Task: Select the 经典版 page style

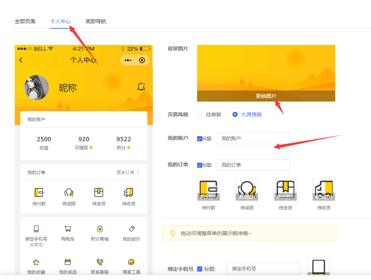Action: 200,114
